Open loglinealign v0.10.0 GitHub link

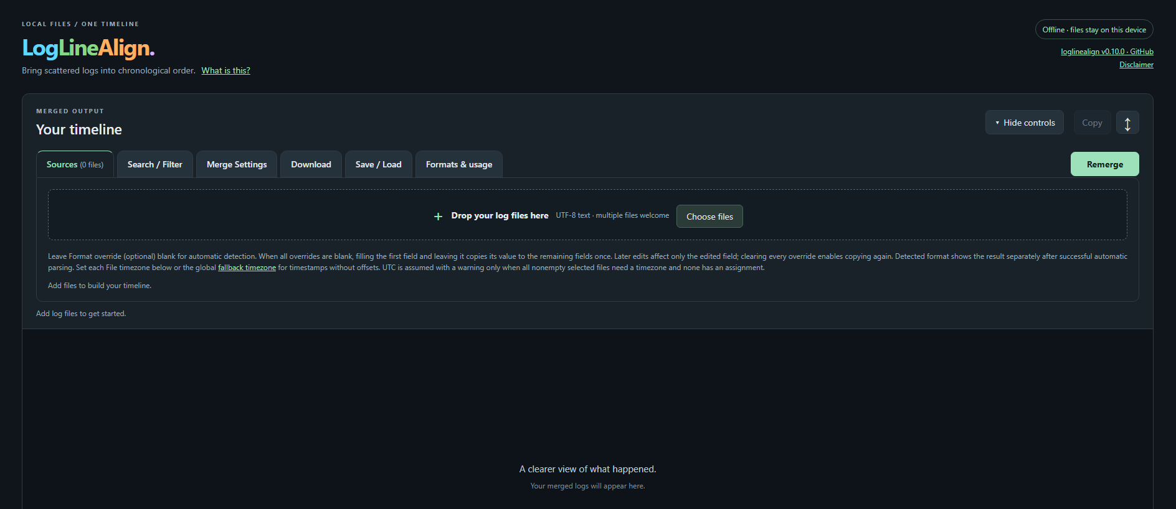(x=1107, y=52)
